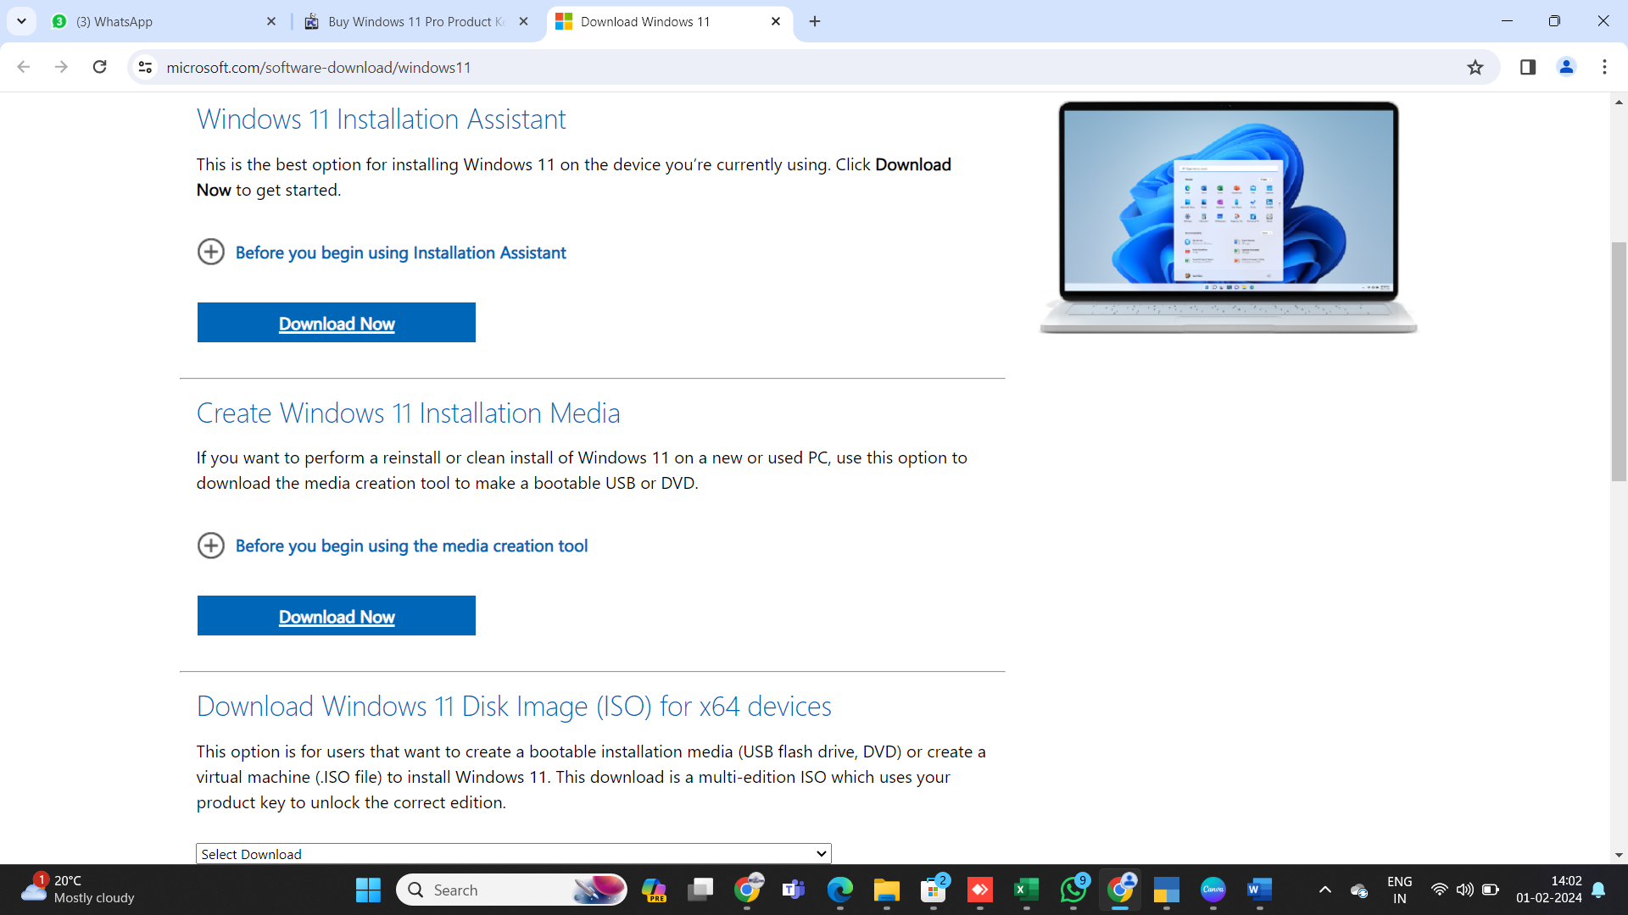Viewport: 1628px width, 915px height.
Task: Click the browser forward arrow
Action: coord(61,67)
